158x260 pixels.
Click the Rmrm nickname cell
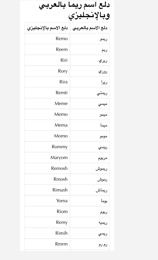[47, 244]
